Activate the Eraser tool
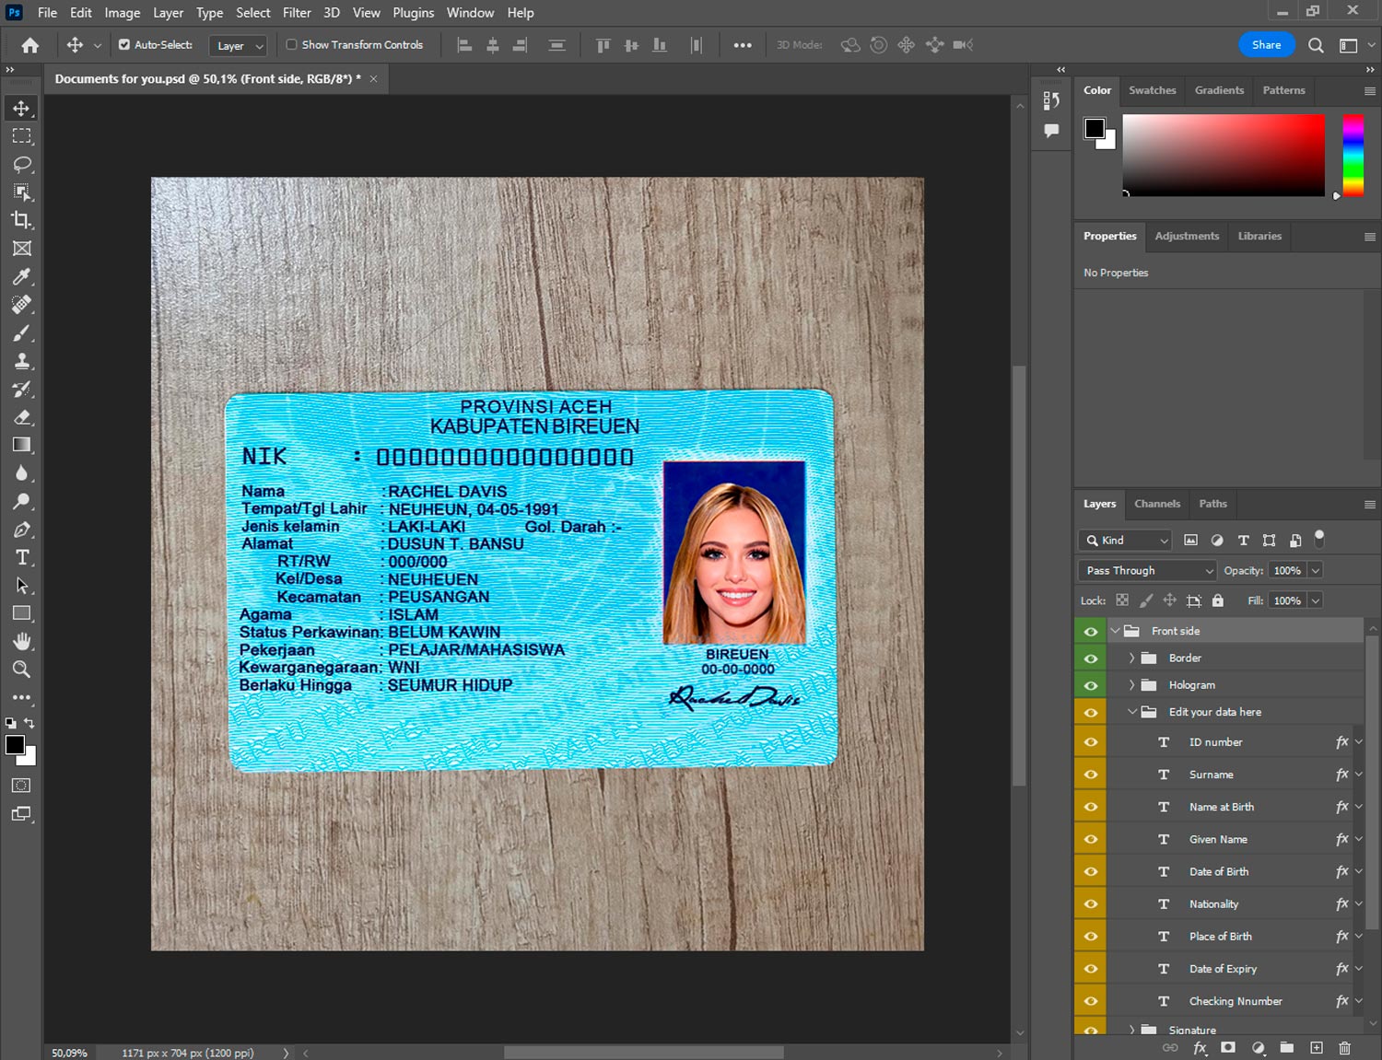The height and width of the screenshot is (1060, 1382). [x=22, y=417]
